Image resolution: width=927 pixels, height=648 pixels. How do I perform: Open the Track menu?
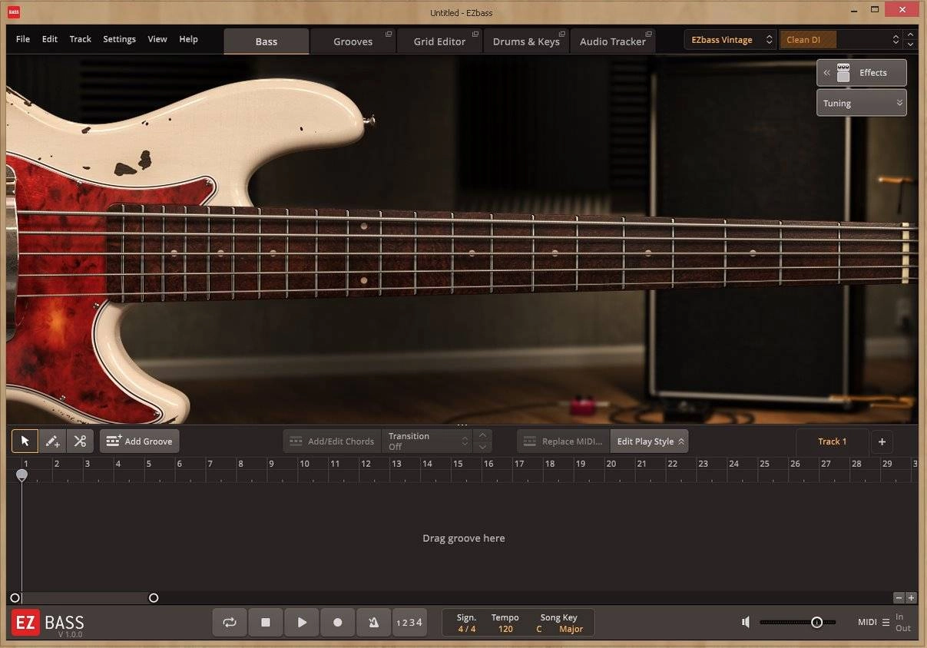click(80, 39)
